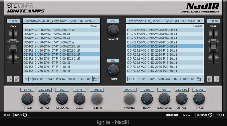
Task: Select OD-R212-V30-CND-2020-P20-30.aif
Action: (x=165, y=67)
